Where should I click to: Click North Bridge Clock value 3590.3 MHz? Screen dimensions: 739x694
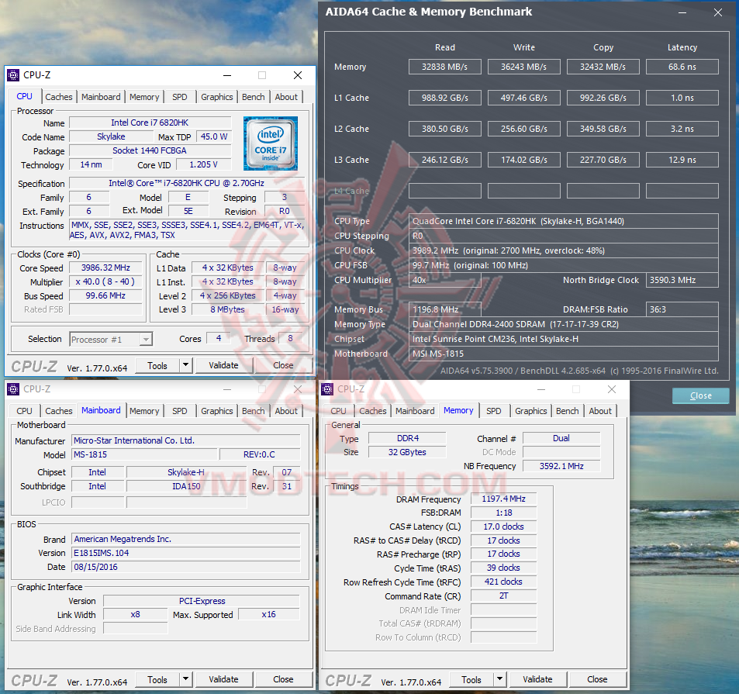682,280
